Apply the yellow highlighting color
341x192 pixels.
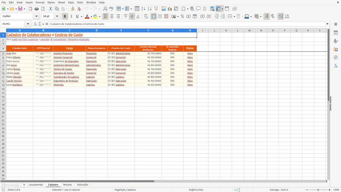(x=95, y=16)
